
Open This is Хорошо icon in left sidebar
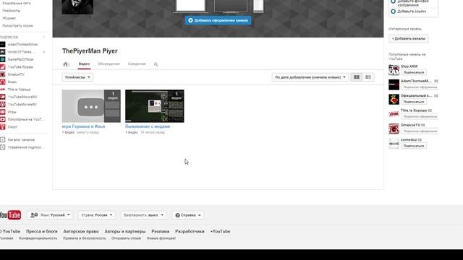[x=3, y=90]
